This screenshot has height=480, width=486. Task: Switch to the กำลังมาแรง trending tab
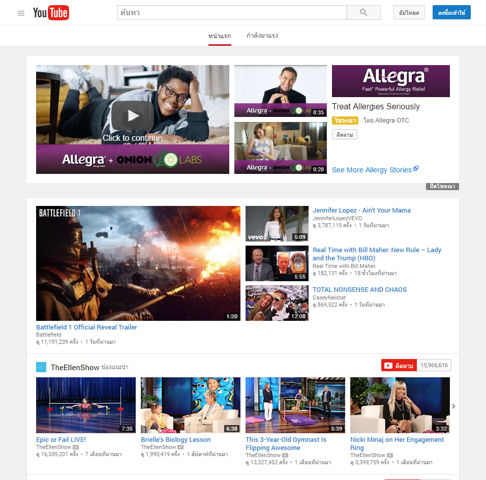point(262,36)
